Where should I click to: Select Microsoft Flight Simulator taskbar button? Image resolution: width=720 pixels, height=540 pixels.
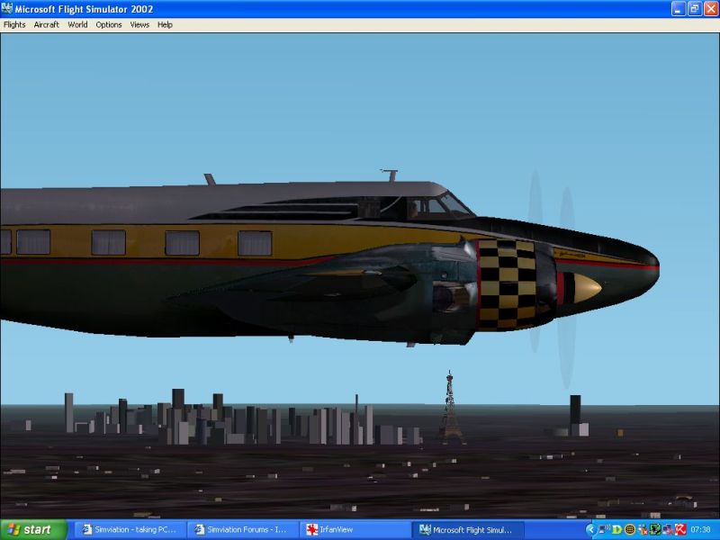tap(467, 530)
